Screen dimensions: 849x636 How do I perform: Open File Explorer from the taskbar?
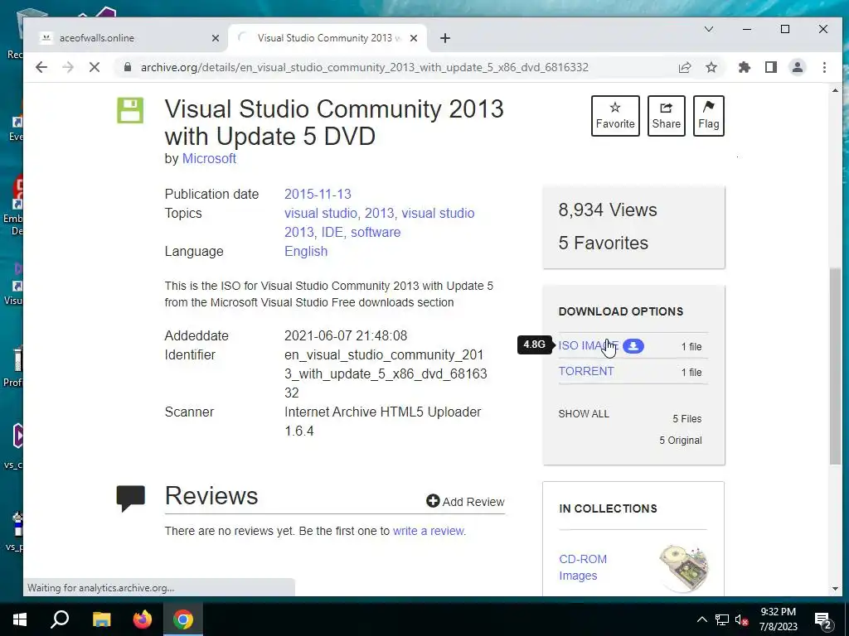(x=101, y=619)
